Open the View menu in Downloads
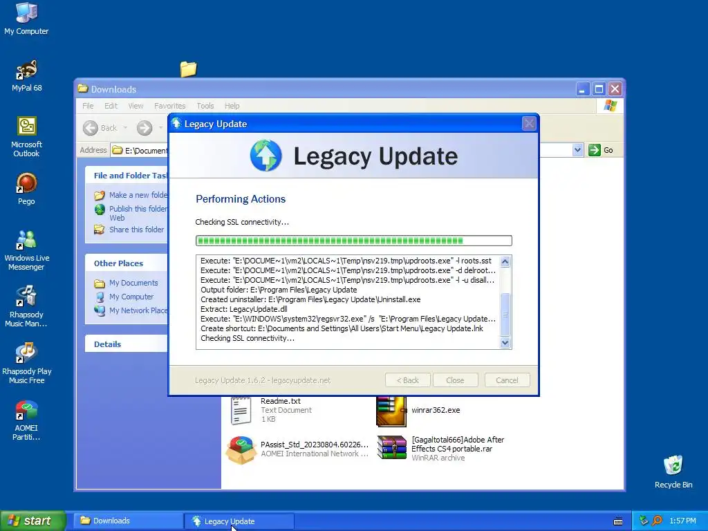Screen dimensions: 708x531 click(136, 106)
